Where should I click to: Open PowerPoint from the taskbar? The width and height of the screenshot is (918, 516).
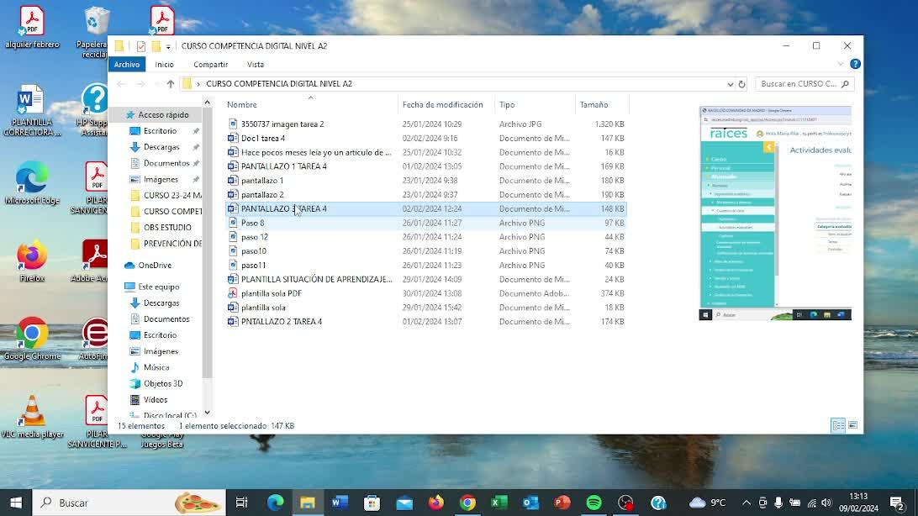coord(562,503)
